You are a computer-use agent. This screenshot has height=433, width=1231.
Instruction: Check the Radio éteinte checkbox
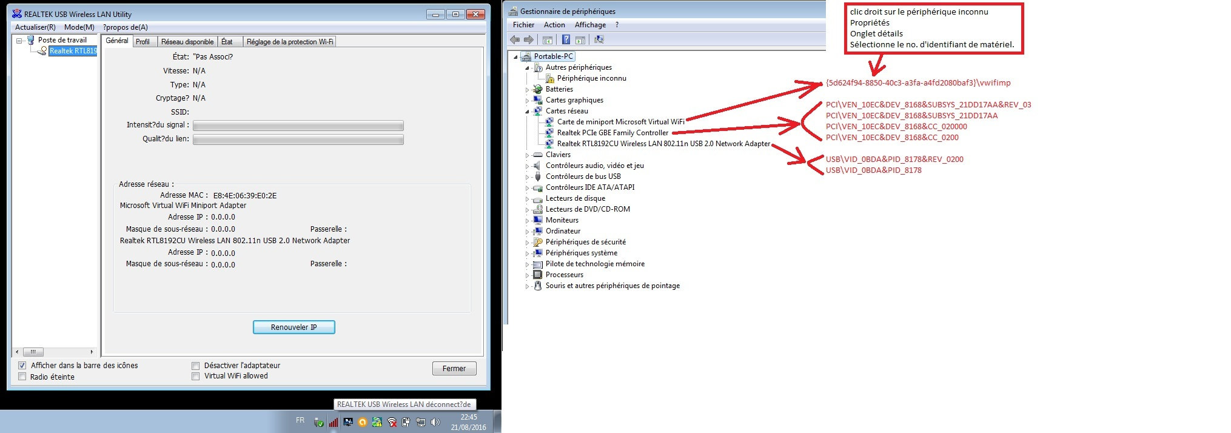tap(22, 377)
